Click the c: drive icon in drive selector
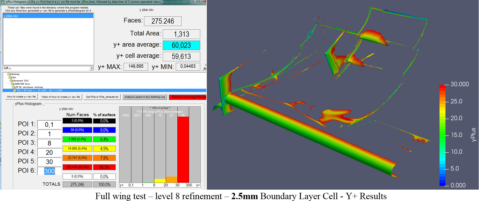This screenshot has height=201, width=479. coord(6,68)
